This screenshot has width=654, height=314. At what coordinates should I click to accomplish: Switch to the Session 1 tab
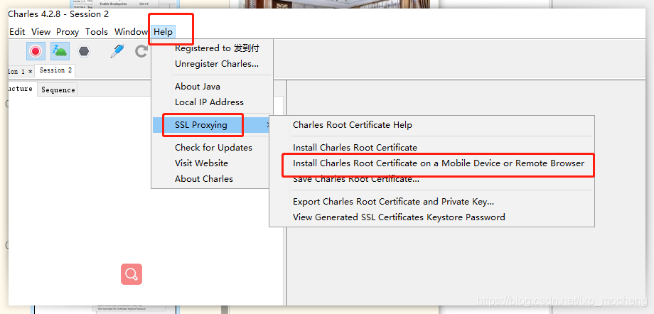tap(21, 71)
